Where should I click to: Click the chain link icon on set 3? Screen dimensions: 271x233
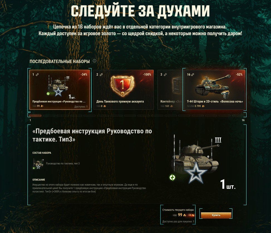coord(165,75)
